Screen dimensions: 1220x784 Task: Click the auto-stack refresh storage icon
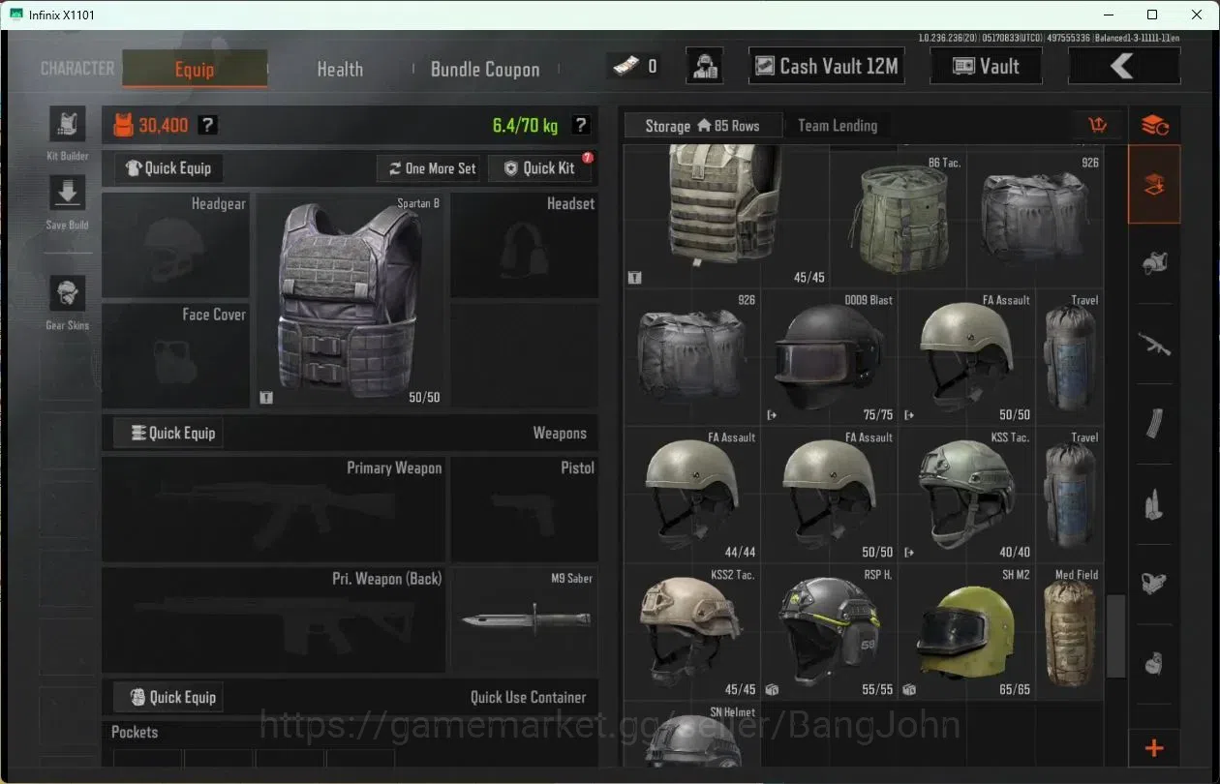pyautogui.click(x=1154, y=125)
